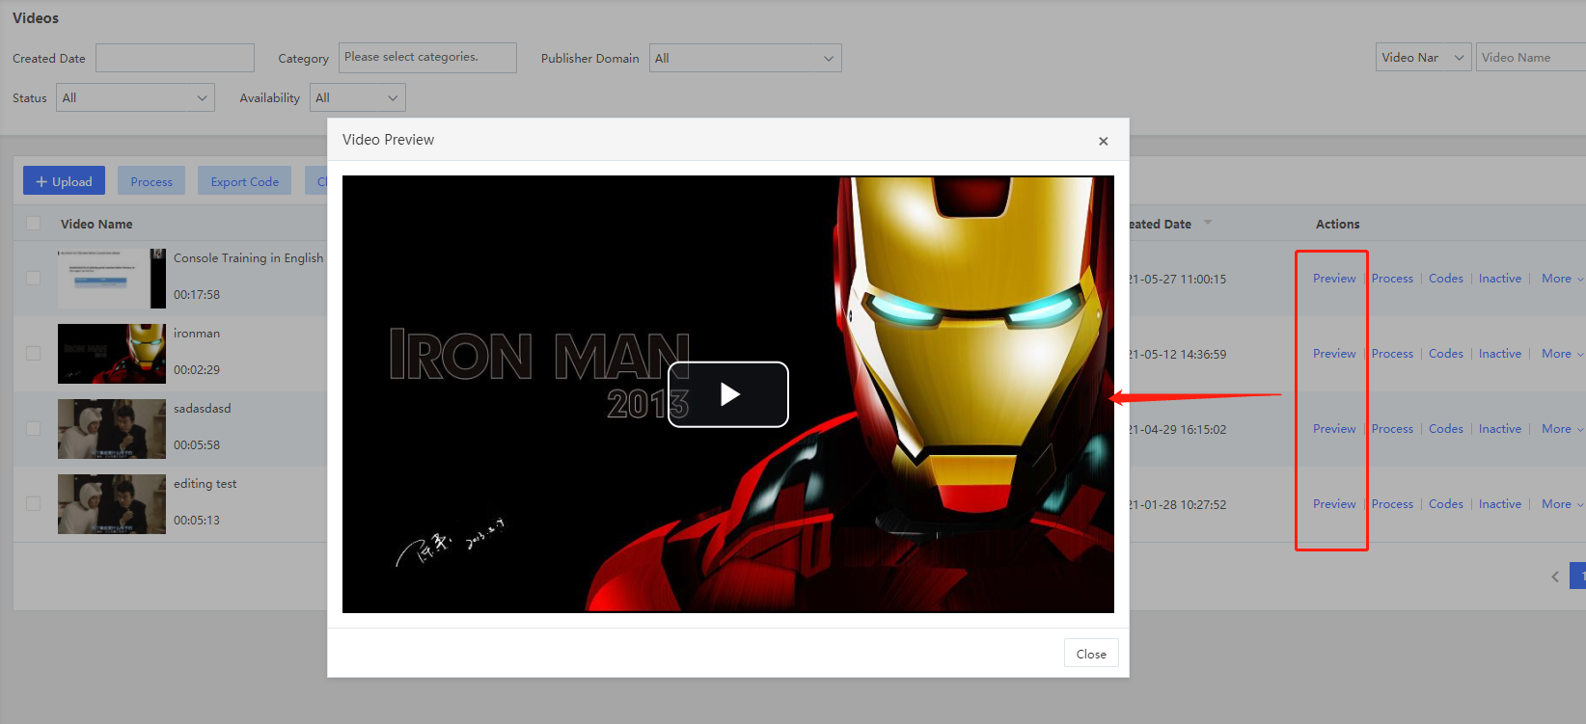Open Preview link for ironman video
This screenshot has height=724, width=1586.
1334,354
